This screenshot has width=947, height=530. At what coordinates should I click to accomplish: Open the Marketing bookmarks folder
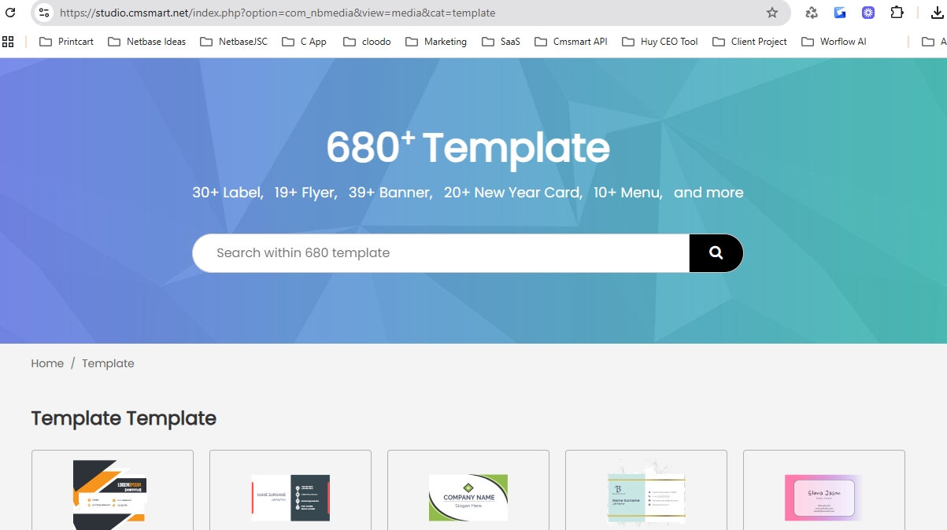[x=444, y=41]
